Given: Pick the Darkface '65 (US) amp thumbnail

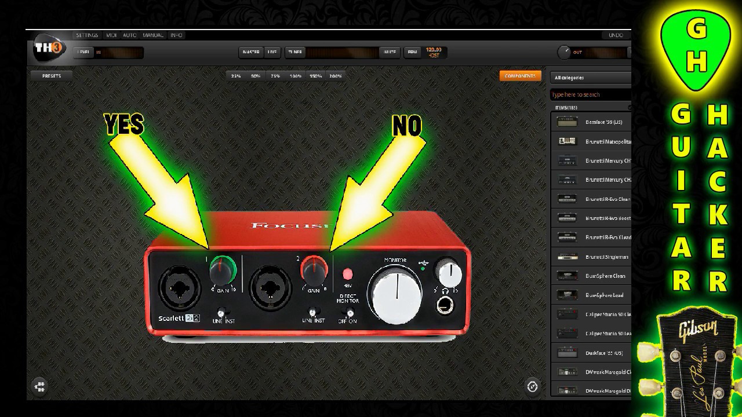Looking at the screenshot, I should tap(568, 353).
